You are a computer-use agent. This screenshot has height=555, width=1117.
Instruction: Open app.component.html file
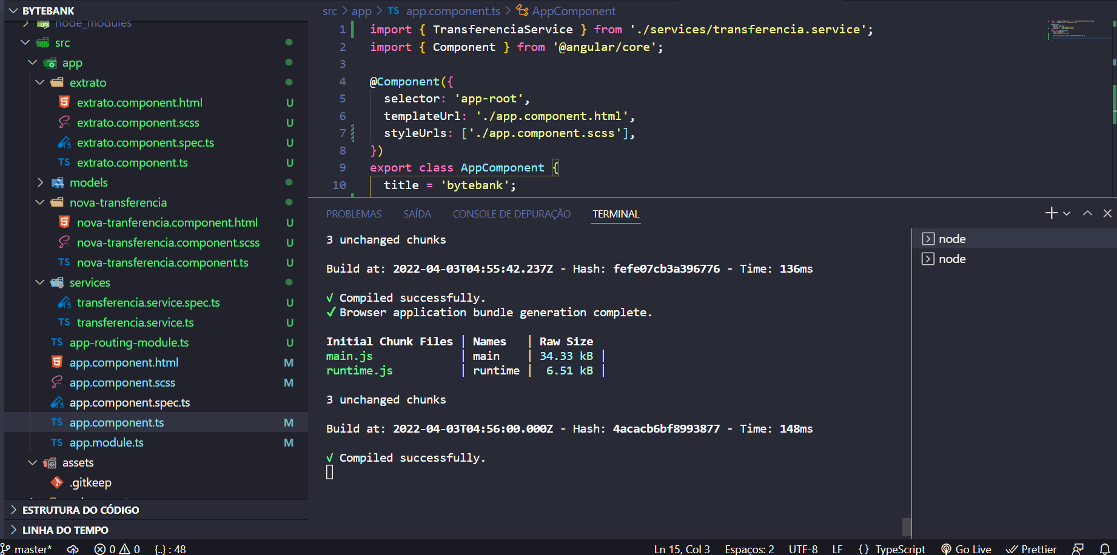pyautogui.click(x=124, y=362)
